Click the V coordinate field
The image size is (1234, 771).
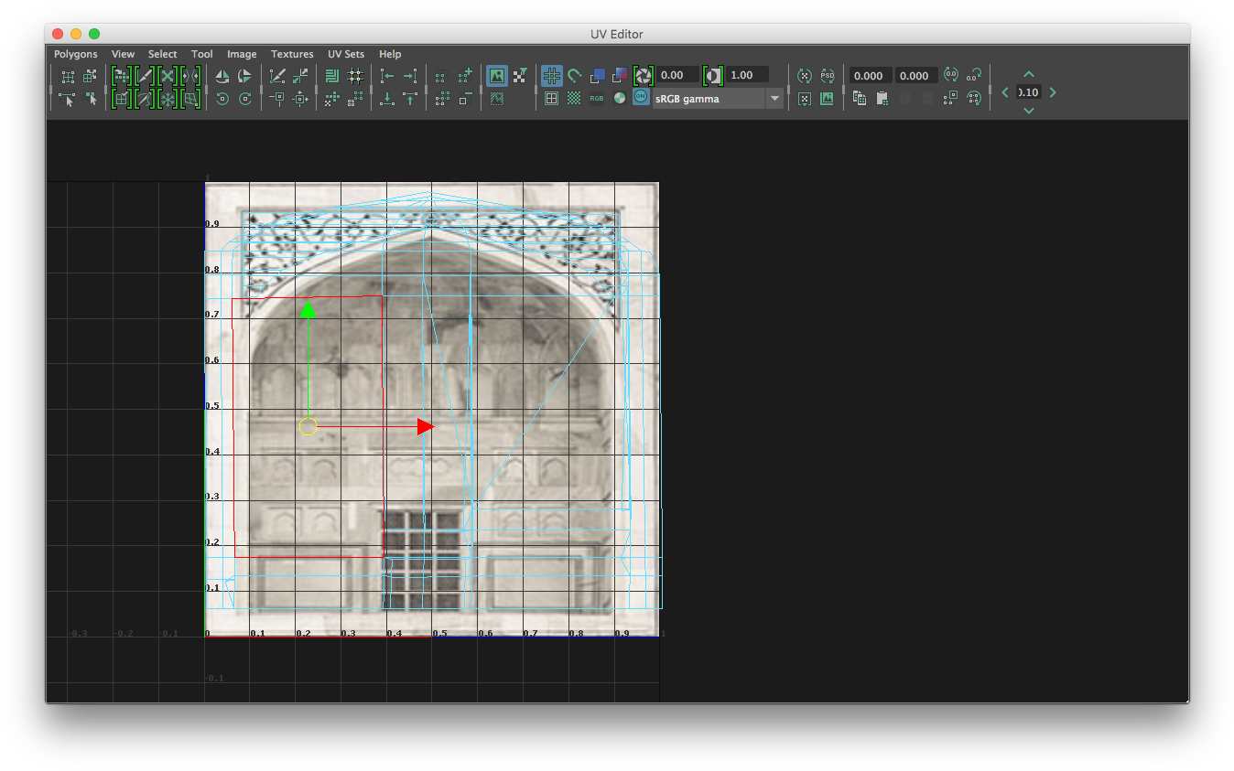tap(915, 75)
